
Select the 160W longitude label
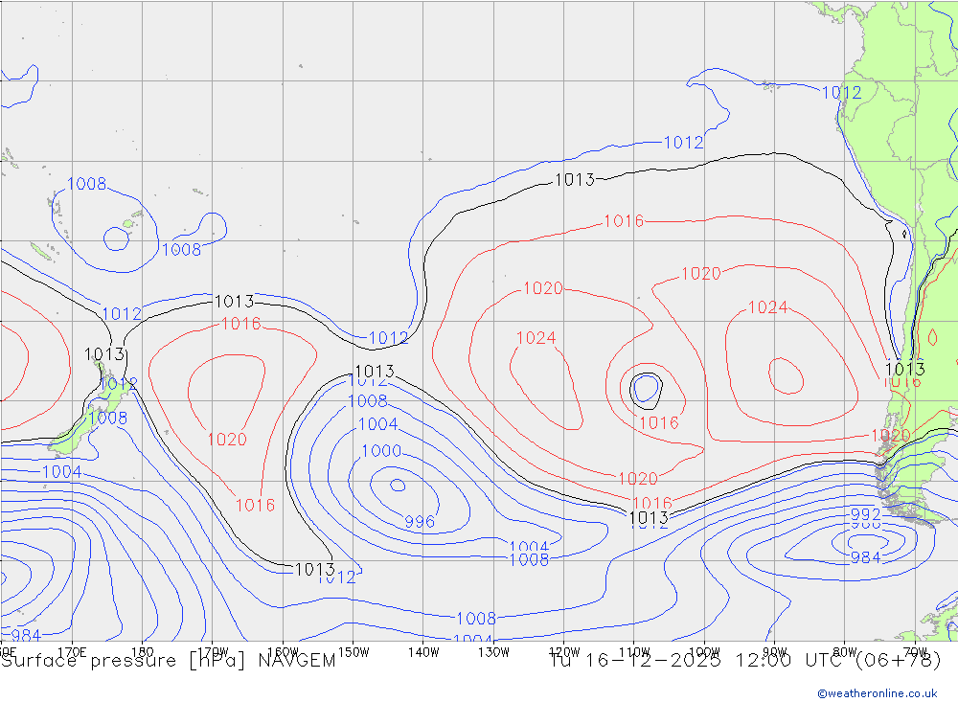coord(283,652)
